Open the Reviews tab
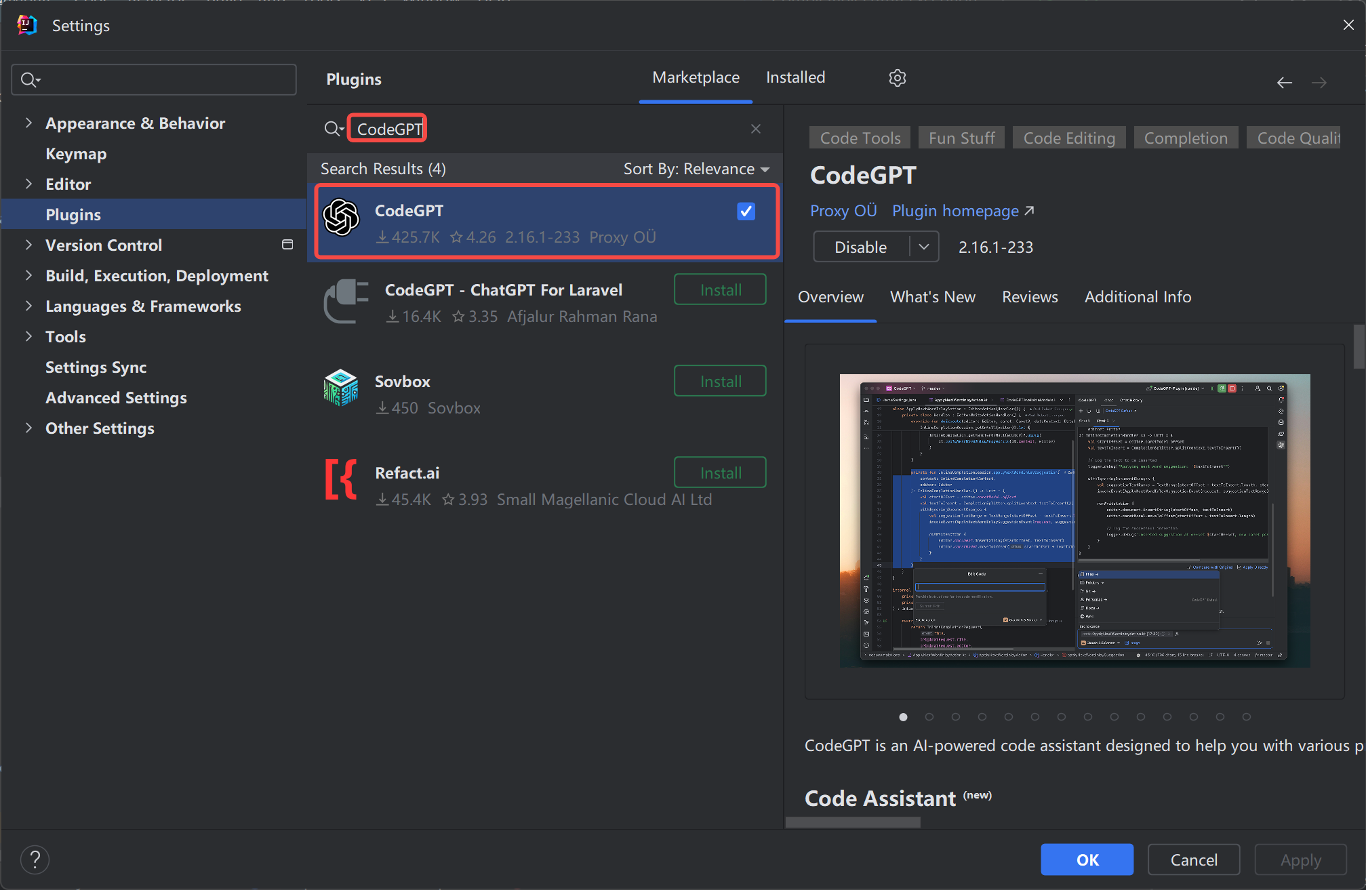The width and height of the screenshot is (1366, 890). tap(1030, 297)
